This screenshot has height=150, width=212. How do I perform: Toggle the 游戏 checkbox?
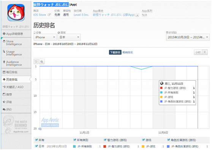(143, 140)
